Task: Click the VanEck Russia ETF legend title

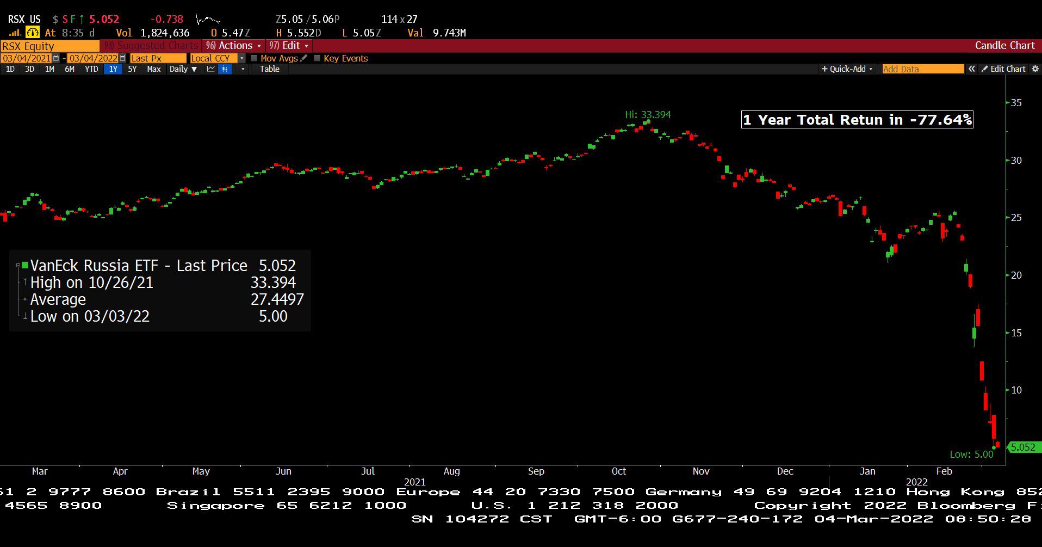Action: (139, 266)
